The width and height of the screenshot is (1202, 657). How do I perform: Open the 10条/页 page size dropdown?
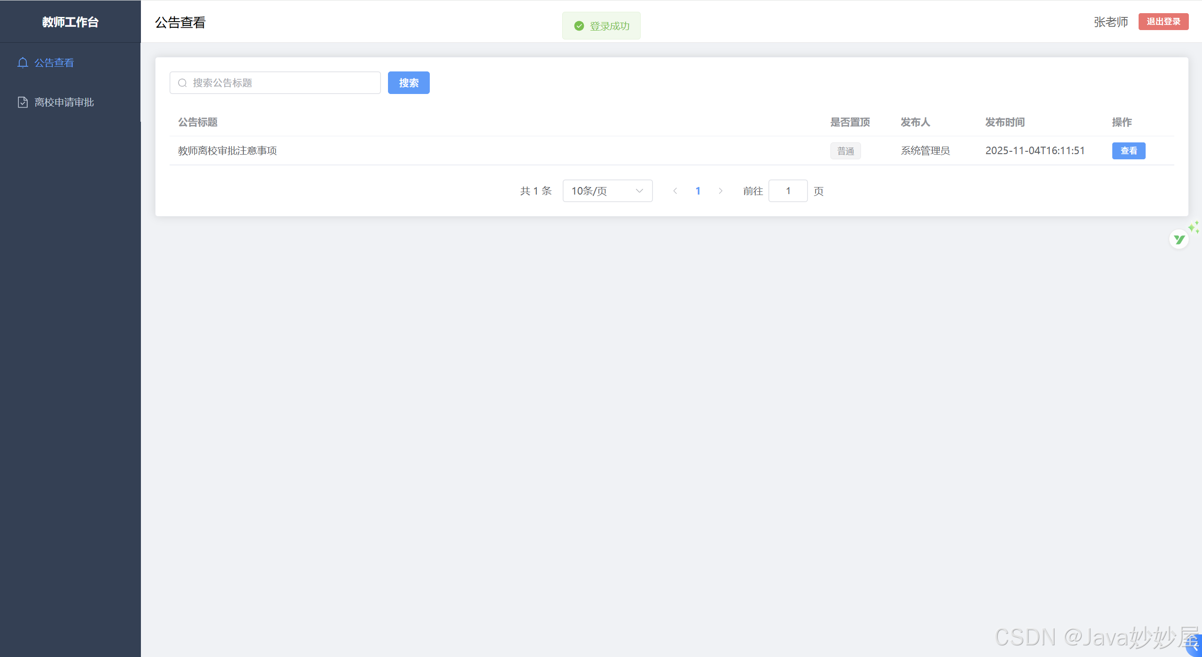point(607,191)
